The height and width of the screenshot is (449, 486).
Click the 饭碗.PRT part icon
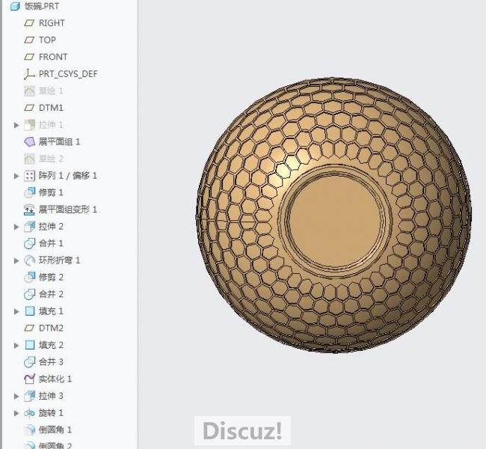[15, 6]
